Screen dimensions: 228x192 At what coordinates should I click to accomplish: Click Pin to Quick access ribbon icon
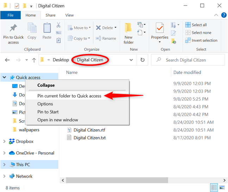click(x=13, y=27)
